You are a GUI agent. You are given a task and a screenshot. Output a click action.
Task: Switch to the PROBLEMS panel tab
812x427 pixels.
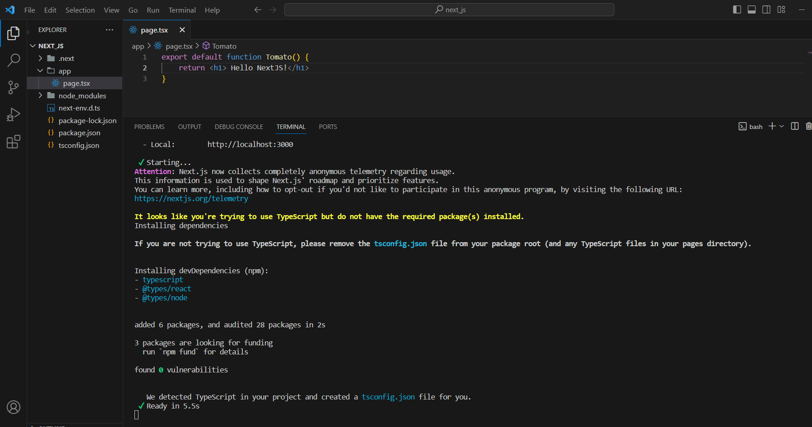point(149,127)
